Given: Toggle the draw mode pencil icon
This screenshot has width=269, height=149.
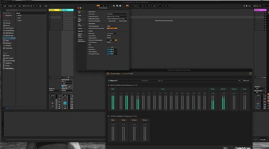Looking at the screenshot, I should coord(244,6).
